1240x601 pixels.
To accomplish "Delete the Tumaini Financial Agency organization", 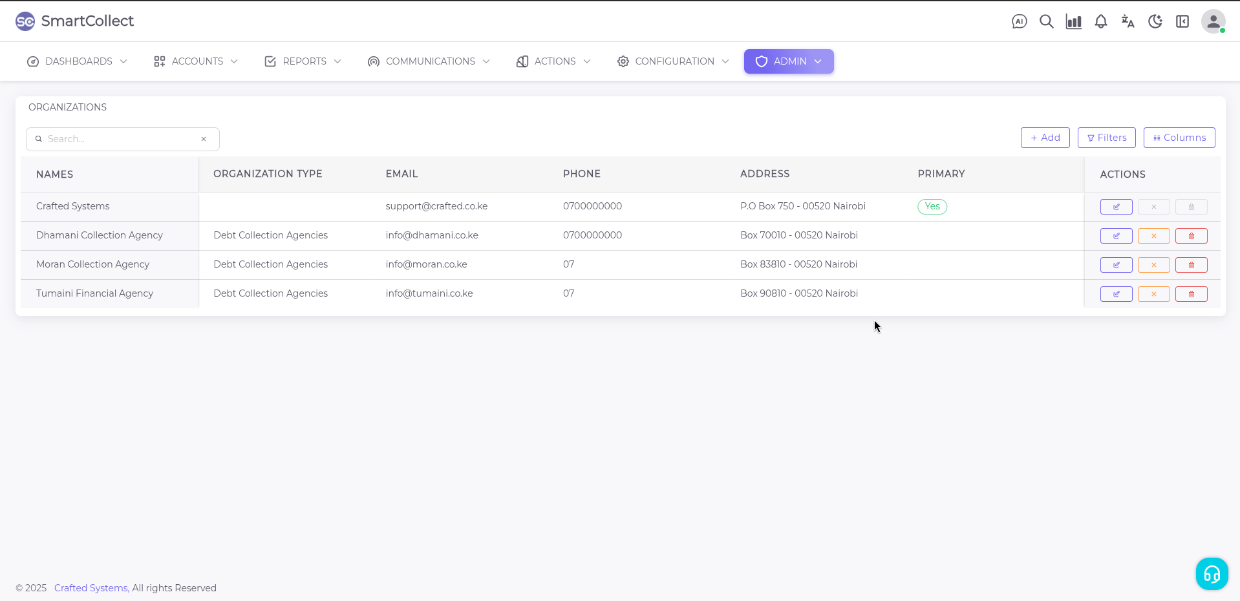I will click(x=1191, y=294).
